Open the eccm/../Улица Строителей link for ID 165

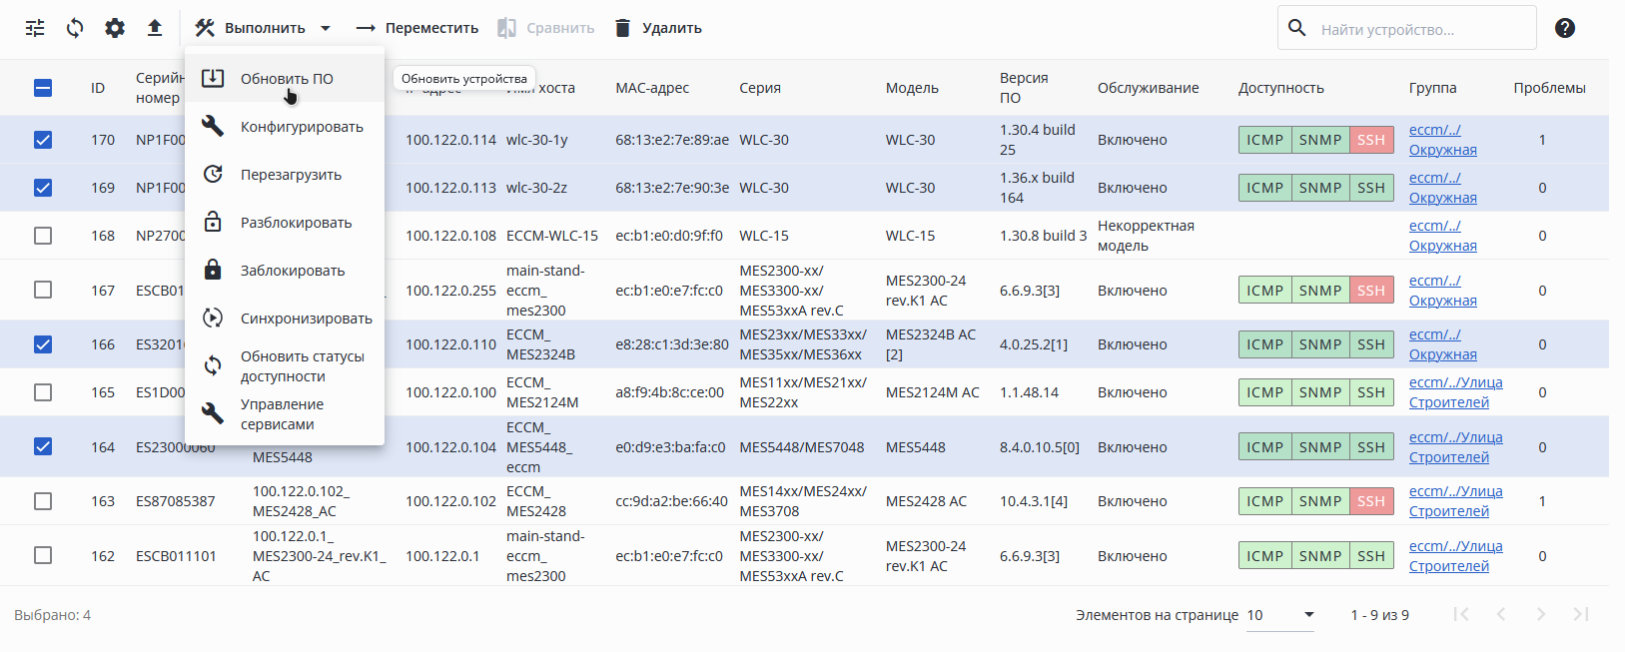point(1455,392)
